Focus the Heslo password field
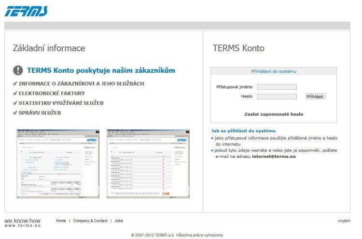This screenshot has width=362, height=239. (277, 97)
